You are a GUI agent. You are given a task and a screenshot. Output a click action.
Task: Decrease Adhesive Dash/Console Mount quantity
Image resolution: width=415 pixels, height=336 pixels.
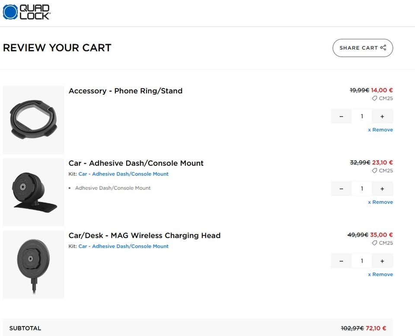coord(342,189)
